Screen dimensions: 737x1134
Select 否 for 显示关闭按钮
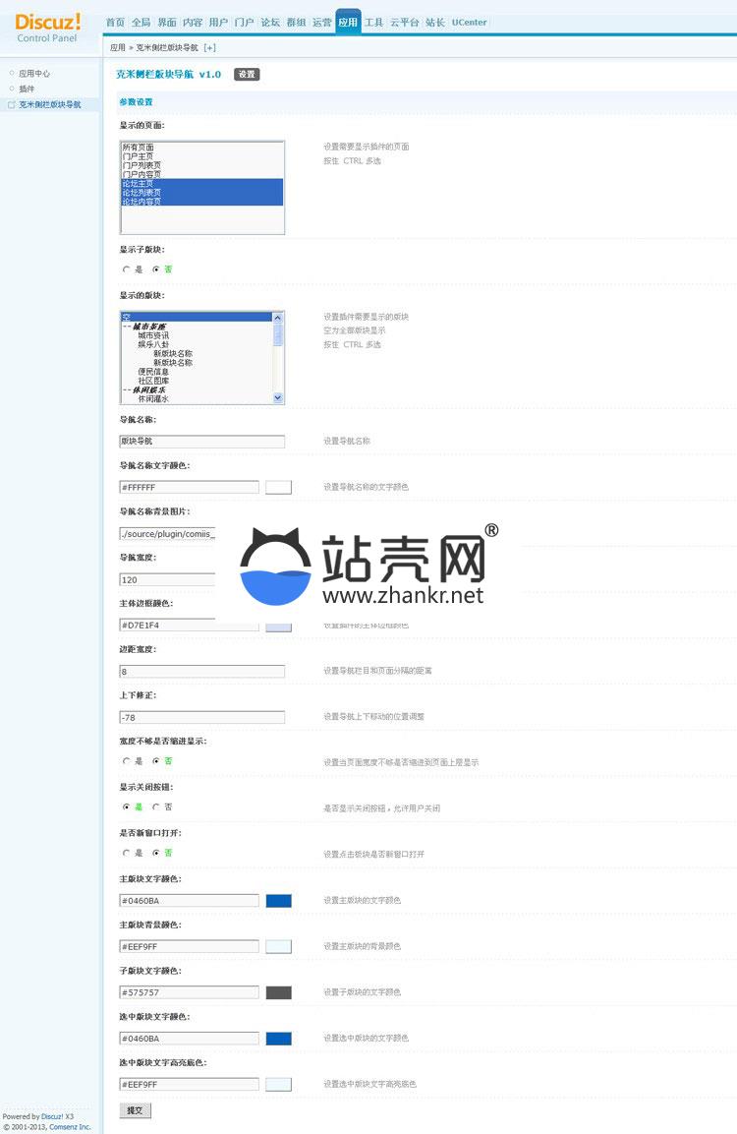(155, 807)
